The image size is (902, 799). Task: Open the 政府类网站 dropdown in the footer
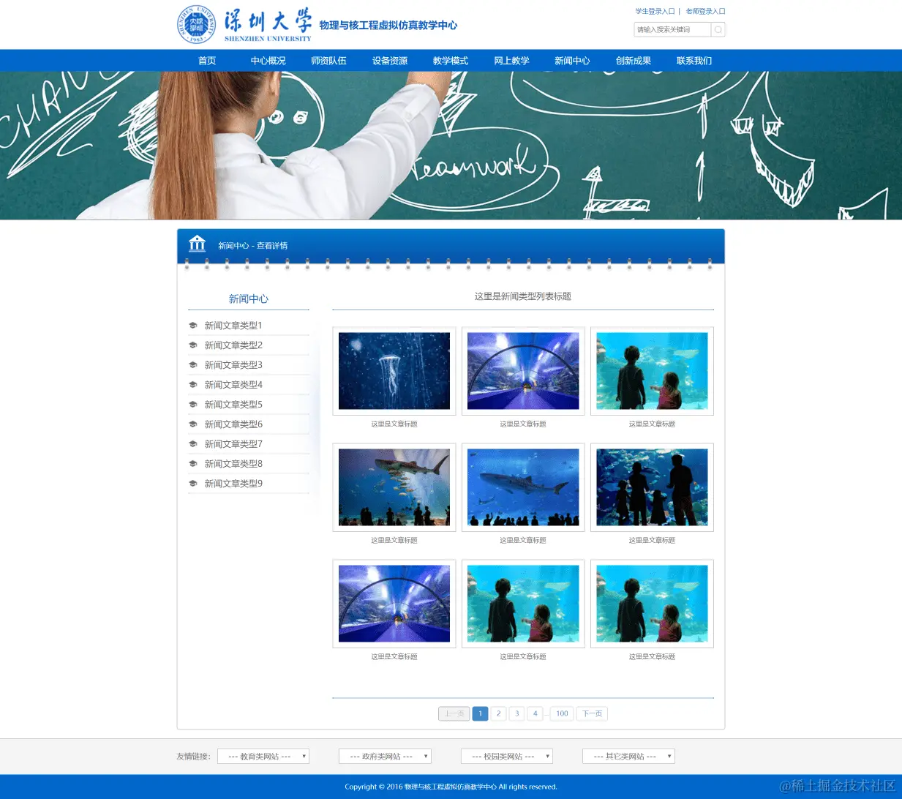click(384, 756)
